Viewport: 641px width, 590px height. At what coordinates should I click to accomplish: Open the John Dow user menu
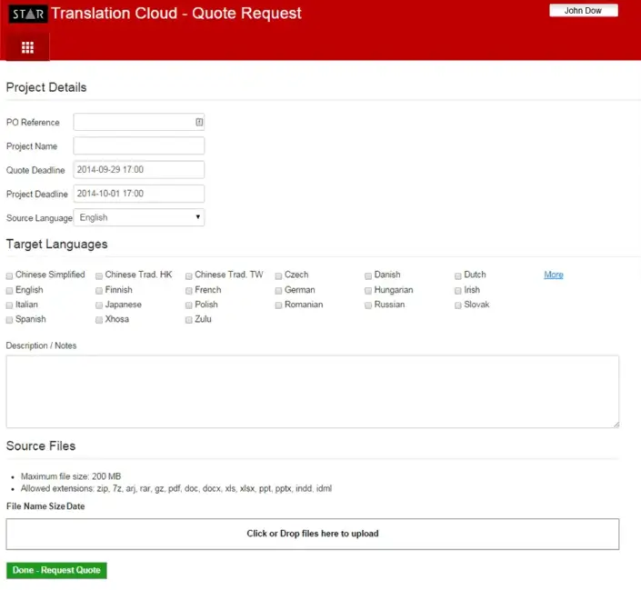click(583, 11)
